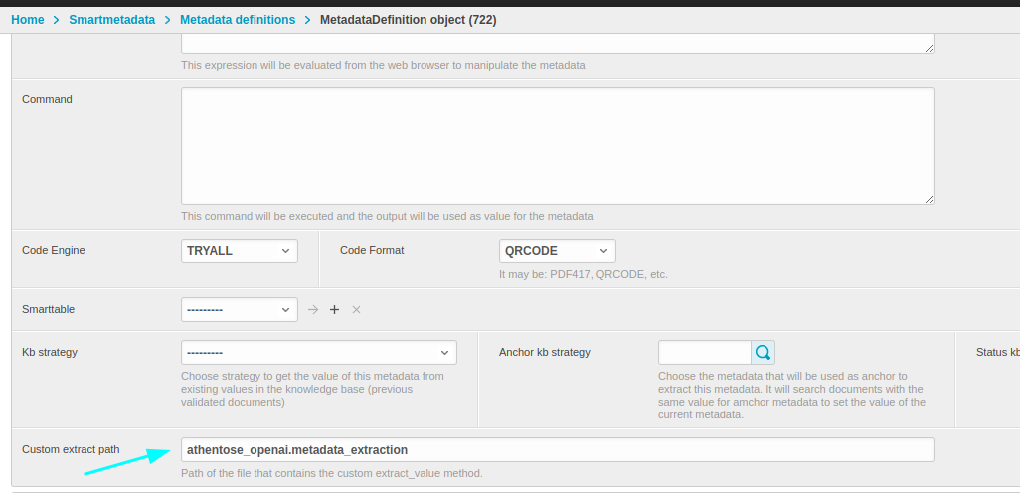Image resolution: width=1020 pixels, height=493 pixels.
Task: Click the Smarttable delete X icon
Action: [356, 310]
